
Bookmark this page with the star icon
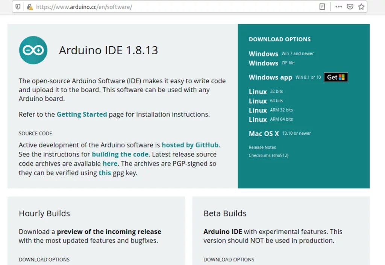point(361,6)
